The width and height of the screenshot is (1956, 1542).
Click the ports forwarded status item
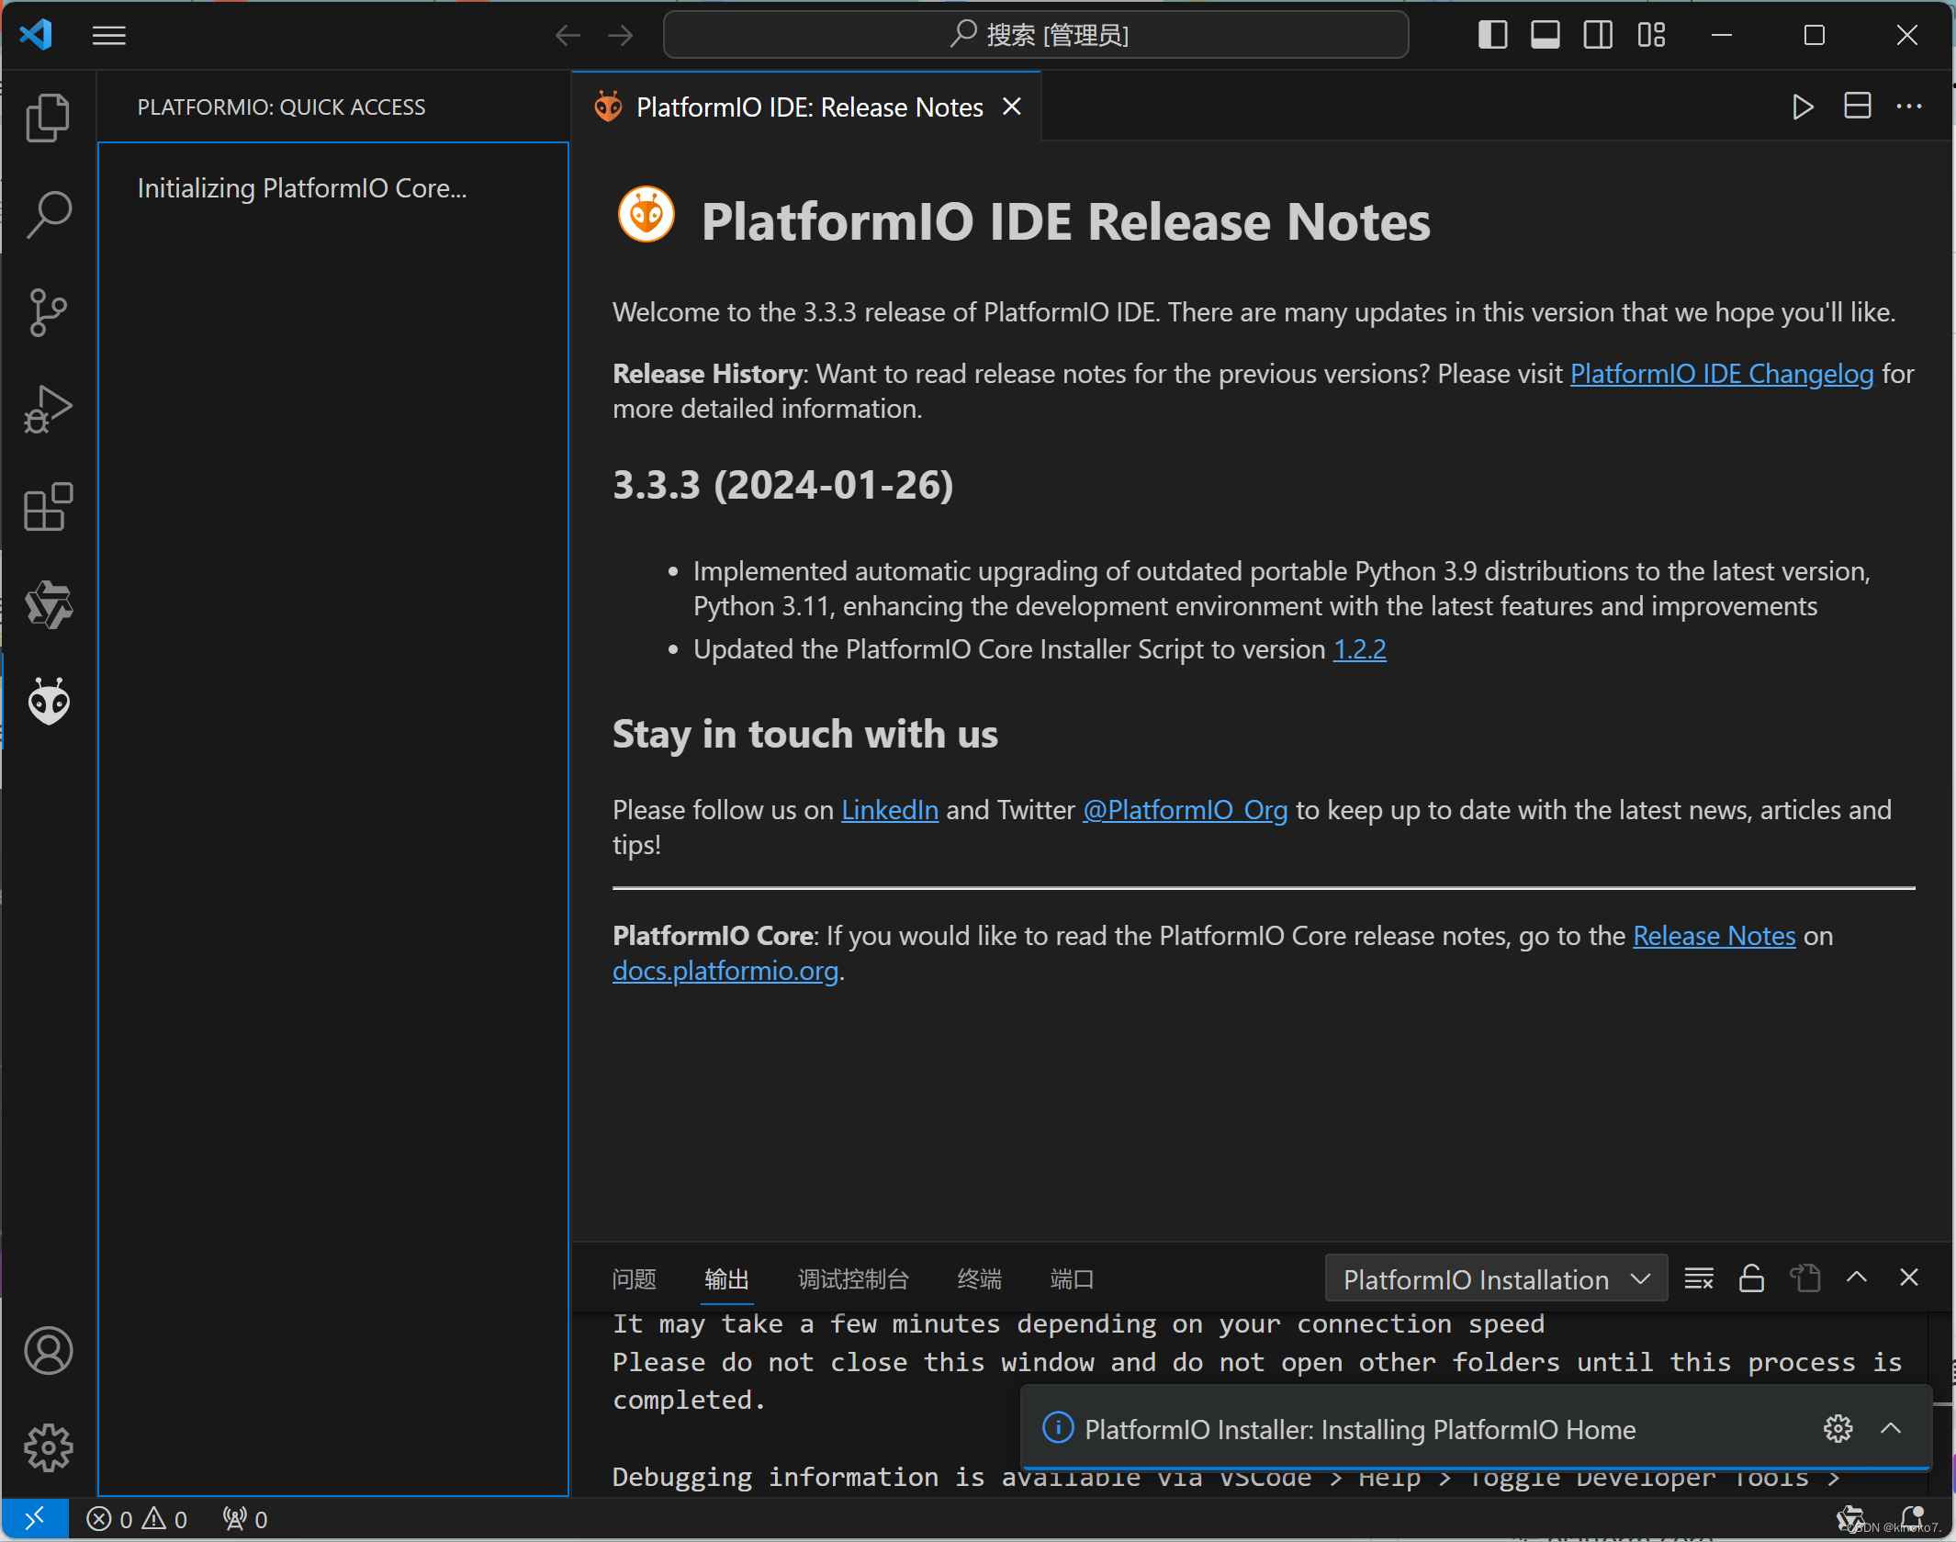245,1519
